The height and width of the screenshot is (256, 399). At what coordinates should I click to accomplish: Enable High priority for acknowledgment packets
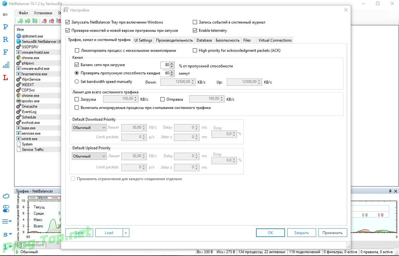pos(195,51)
